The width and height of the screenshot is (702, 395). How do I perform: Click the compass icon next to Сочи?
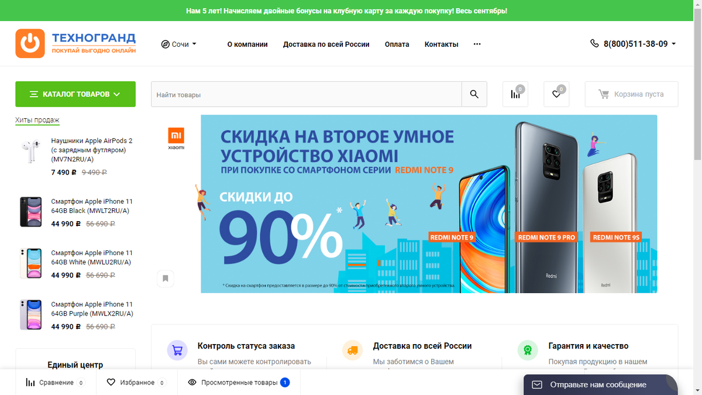(x=165, y=44)
